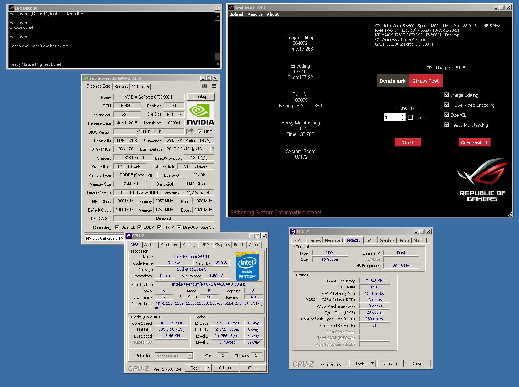This screenshot has width=519, height=387.
Task: Click the Heavy Multitasking Test Done log line
Action: [35, 64]
